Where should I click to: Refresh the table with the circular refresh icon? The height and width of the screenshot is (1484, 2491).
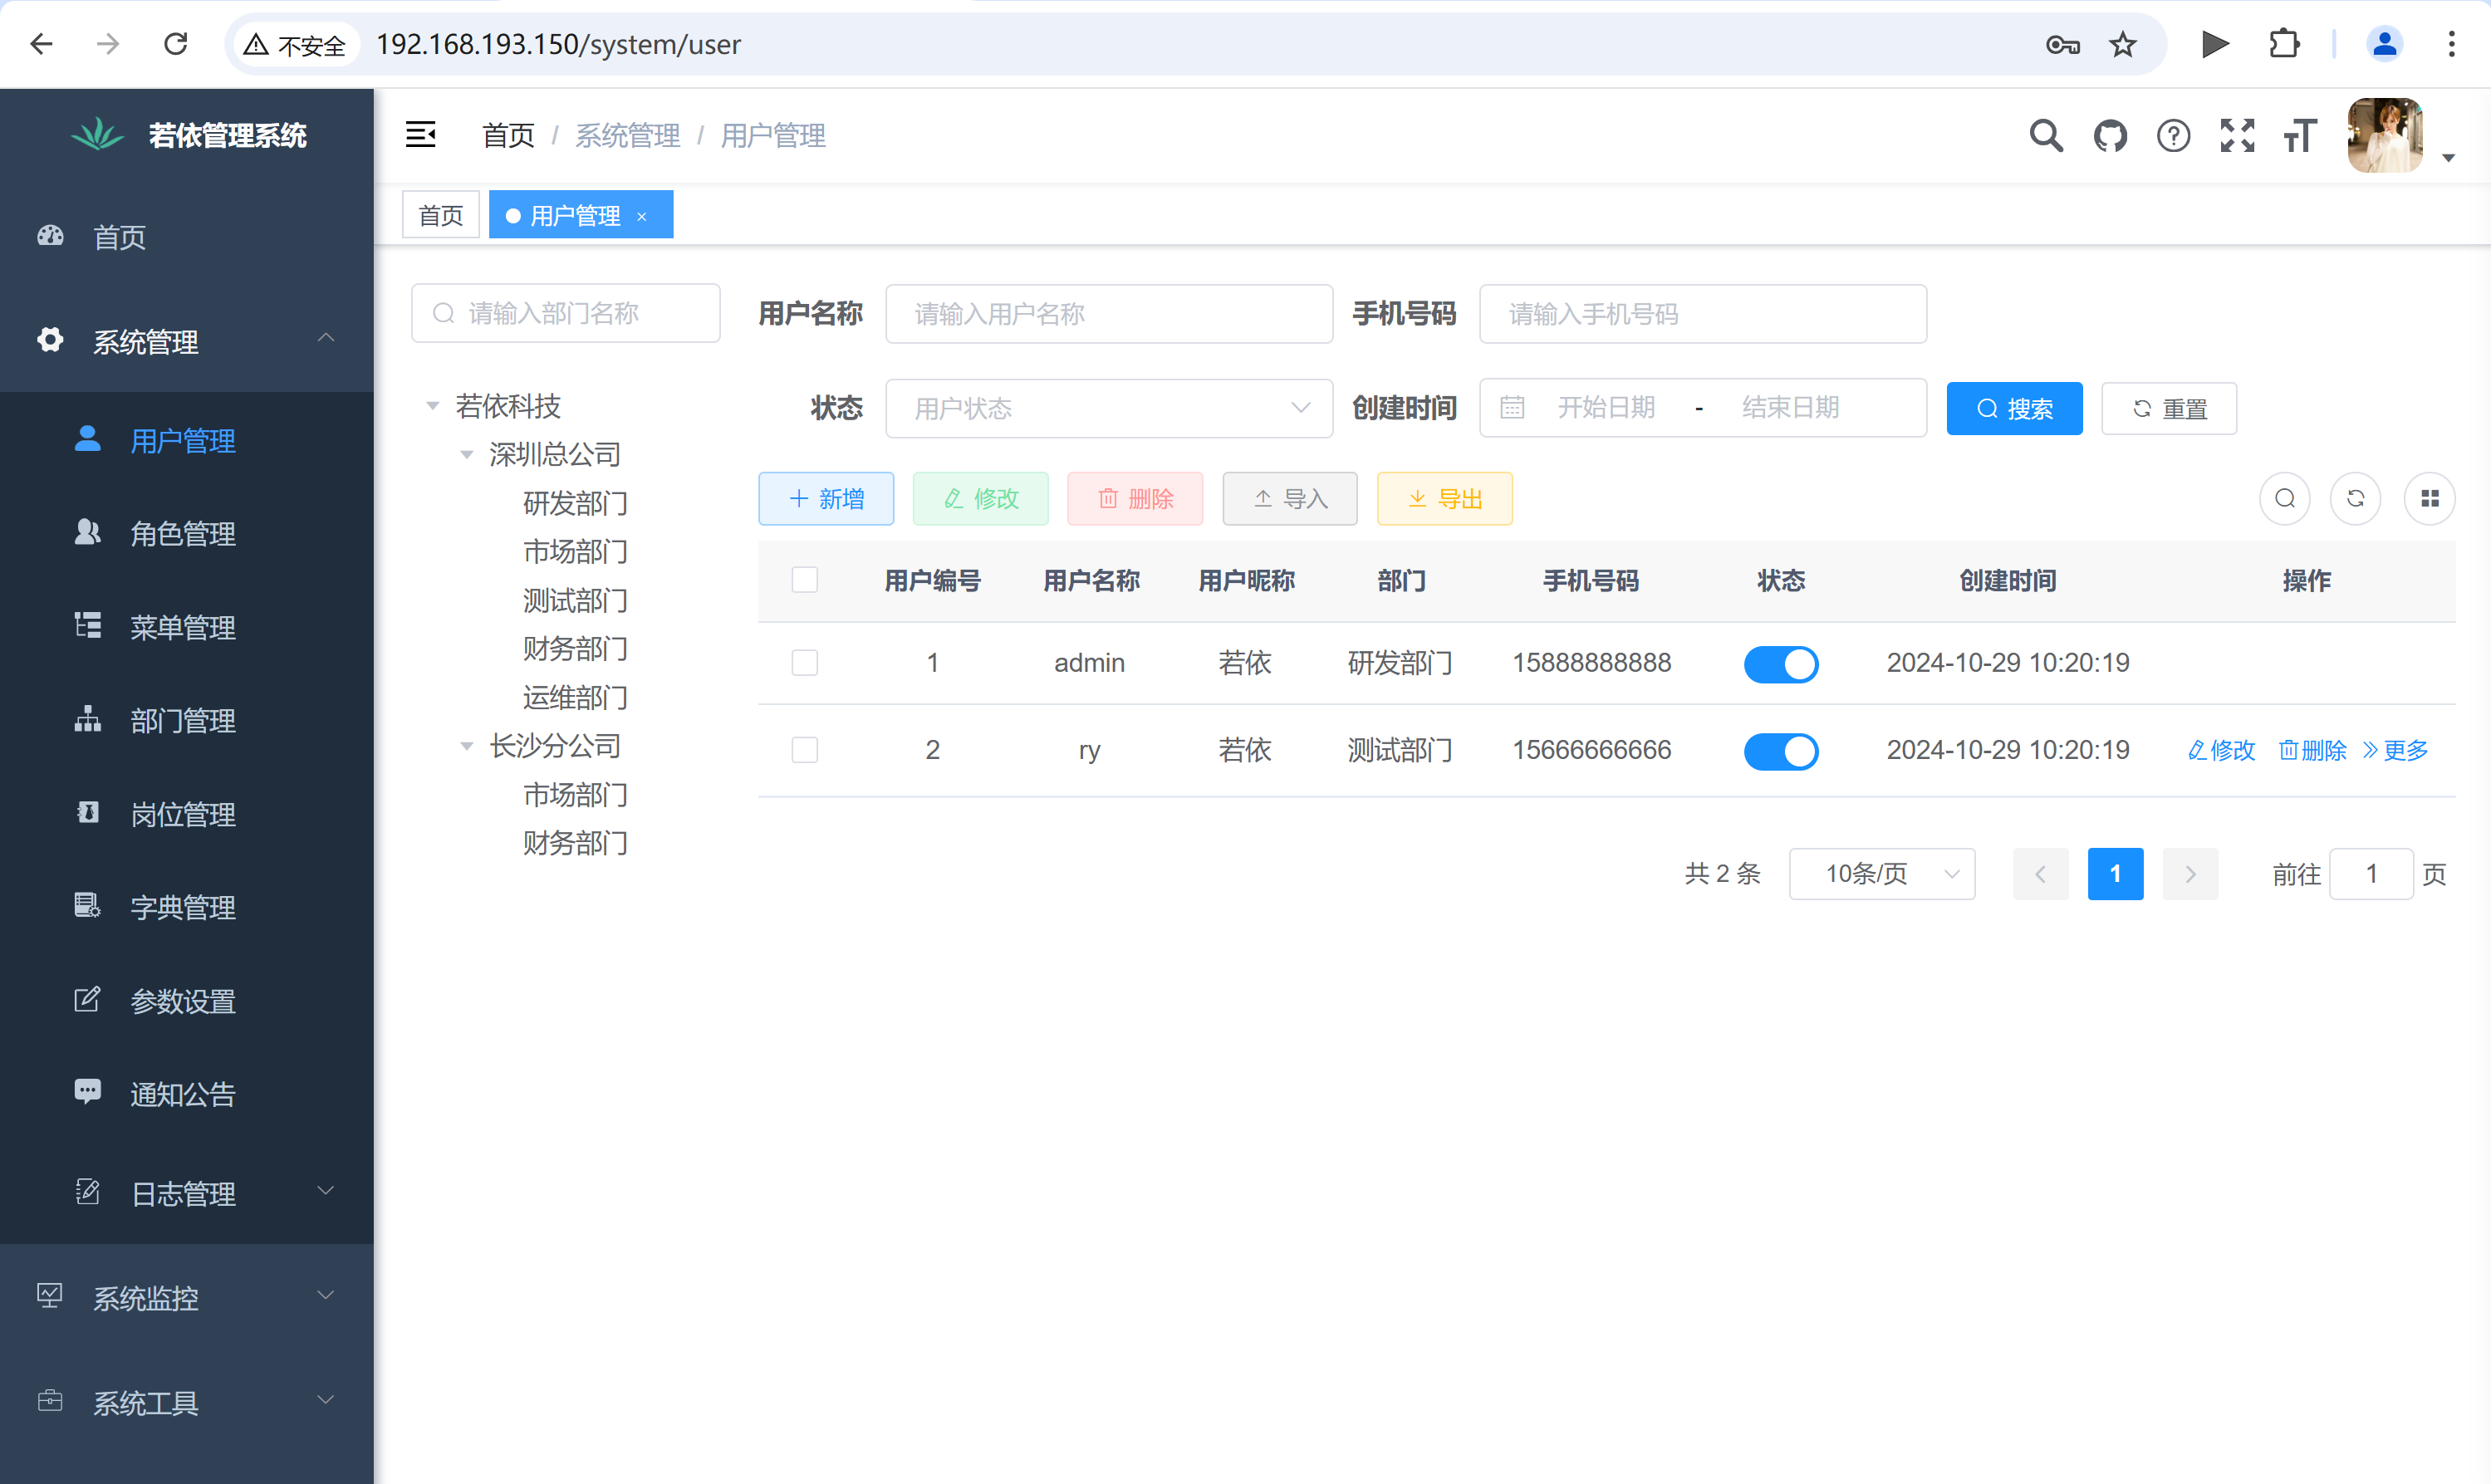[x=2356, y=498]
